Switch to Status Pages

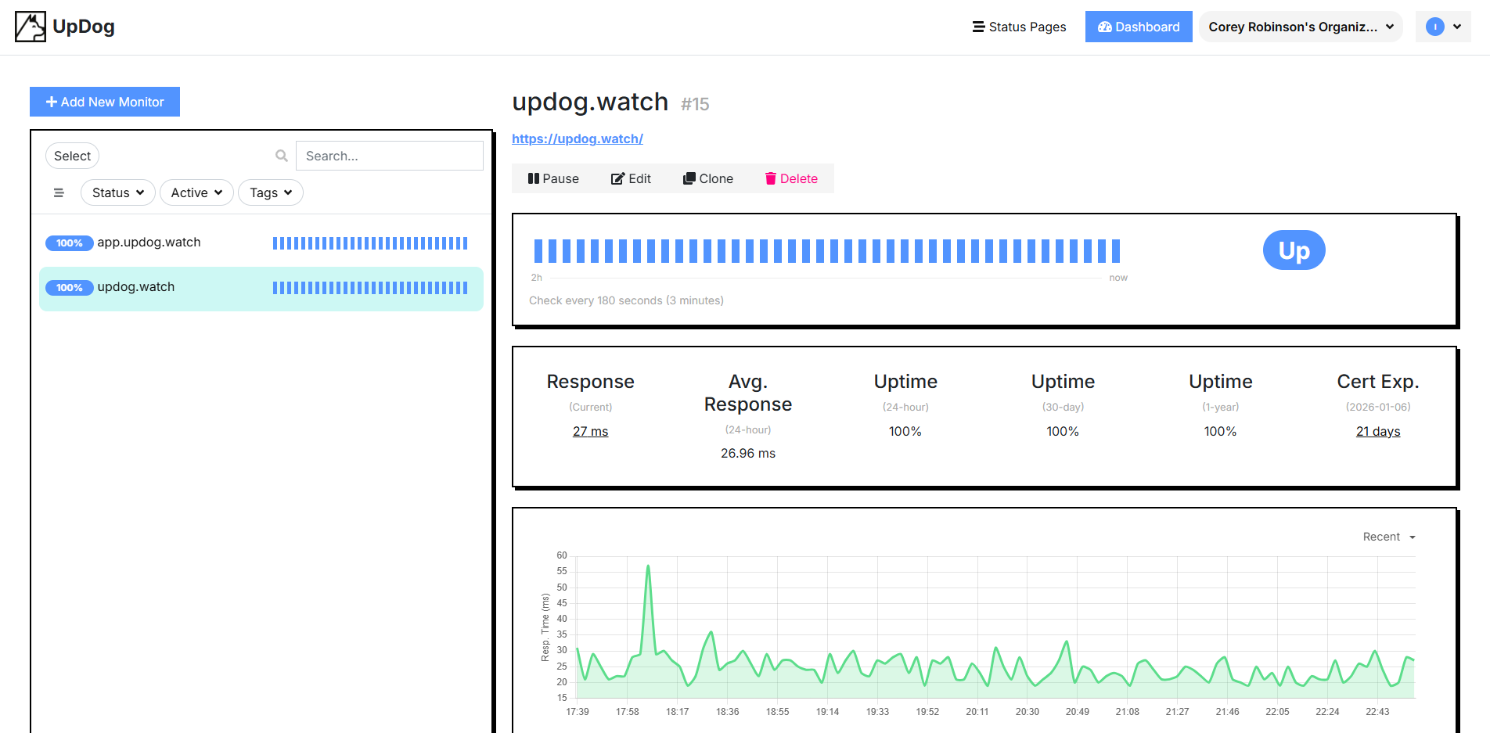tap(1018, 26)
